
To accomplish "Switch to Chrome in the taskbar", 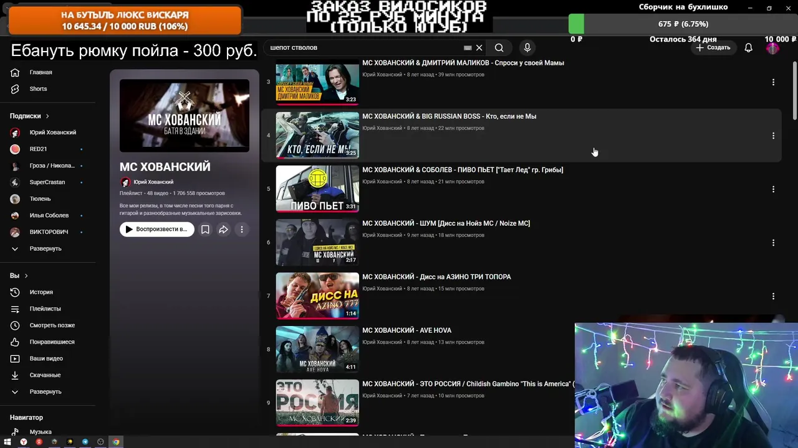I will click(x=116, y=442).
